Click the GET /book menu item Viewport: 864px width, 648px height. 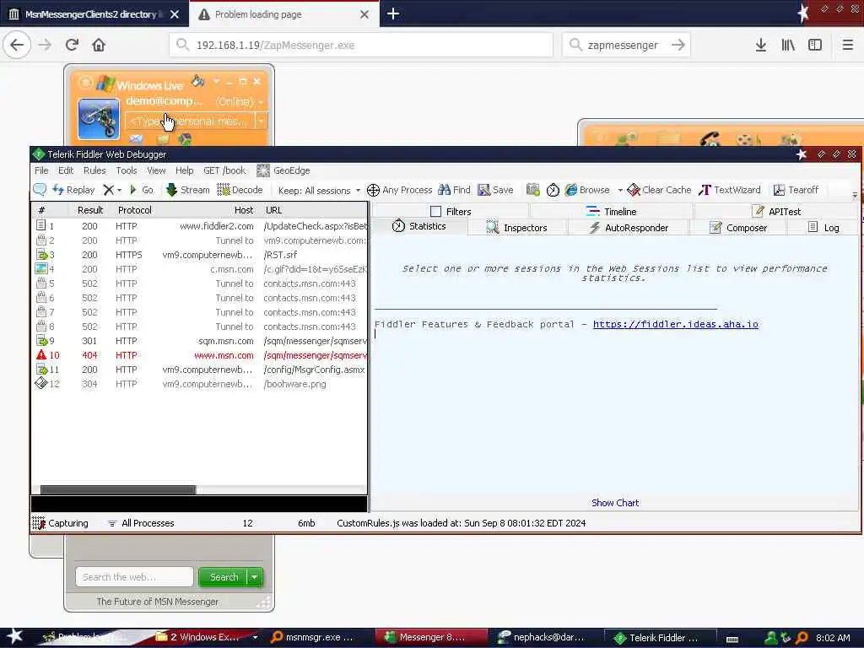coord(224,170)
